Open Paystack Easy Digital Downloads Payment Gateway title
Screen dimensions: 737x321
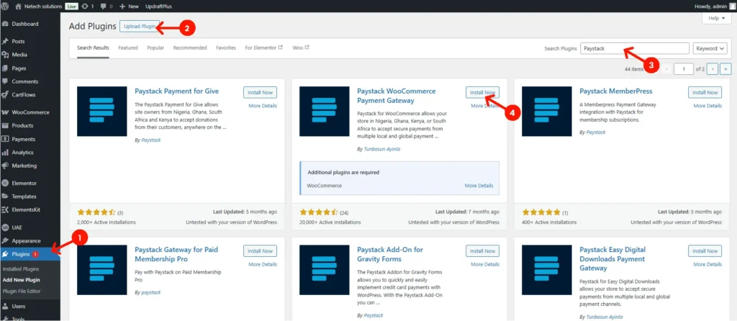pyautogui.click(x=613, y=259)
